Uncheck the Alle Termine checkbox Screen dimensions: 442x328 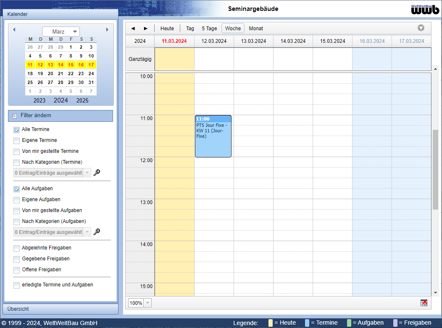[x=16, y=130]
